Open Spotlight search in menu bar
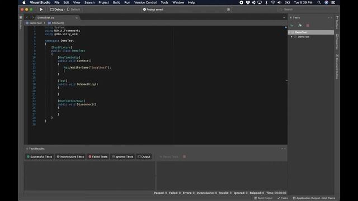Viewport: 358px width, 201px height. point(319,2)
